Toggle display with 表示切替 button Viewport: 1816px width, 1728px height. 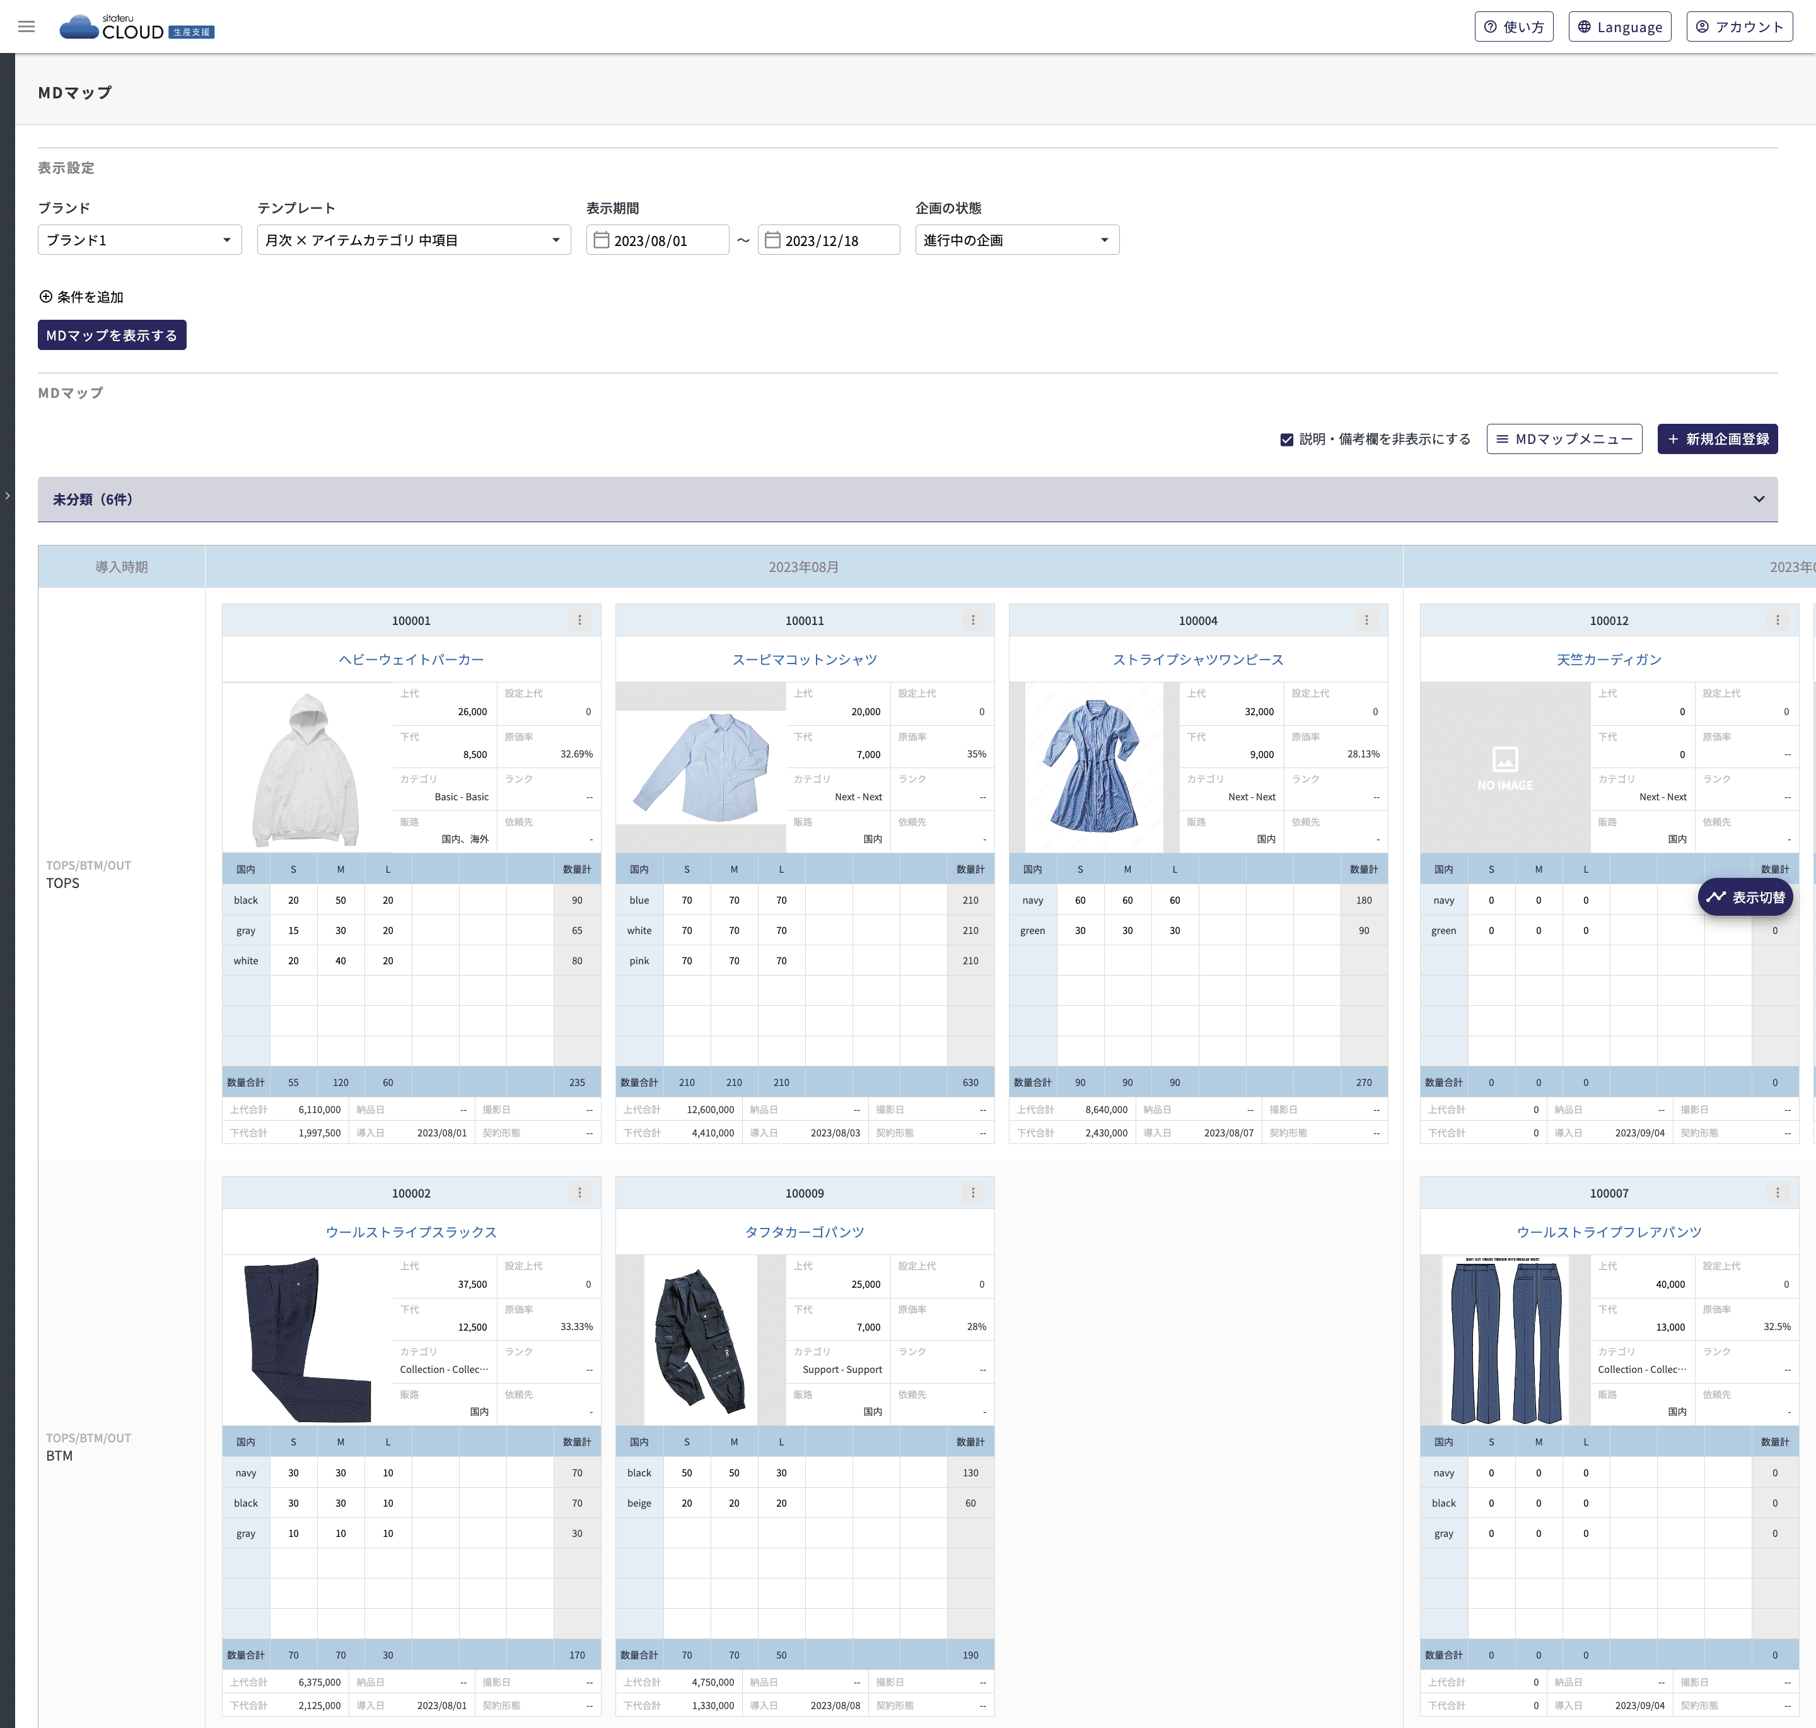(x=1744, y=897)
